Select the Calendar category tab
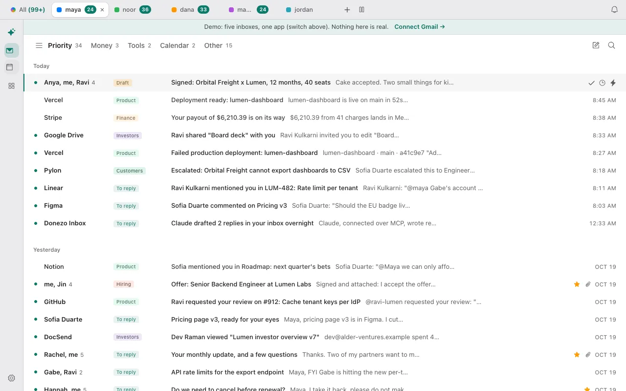The width and height of the screenshot is (626, 391). [x=178, y=45]
